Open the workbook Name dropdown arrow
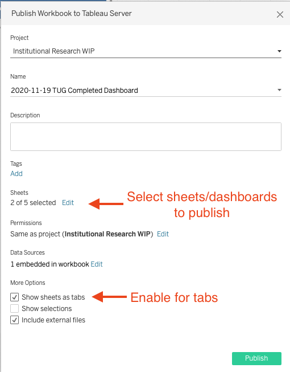This screenshot has width=290, height=372. click(279, 90)
